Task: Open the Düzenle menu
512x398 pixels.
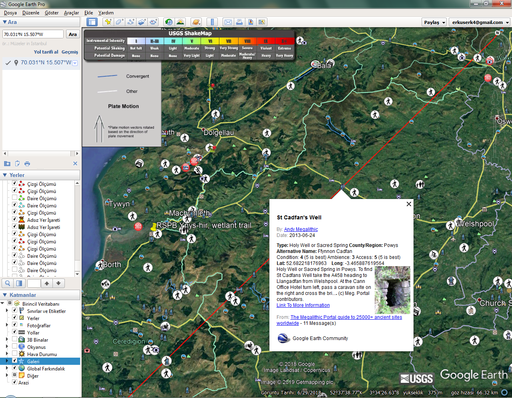Action: point(31,13)
